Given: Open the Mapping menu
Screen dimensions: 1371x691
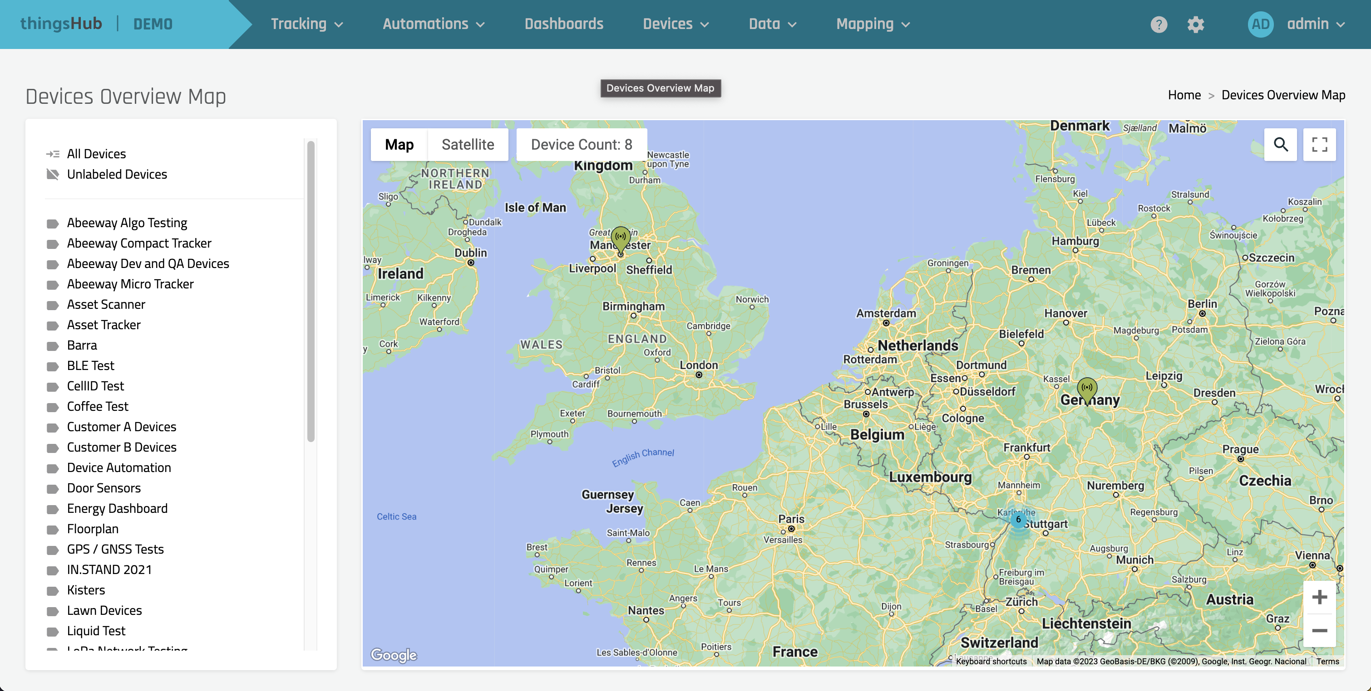Looking at the screenshot, I should coord(873,24).
